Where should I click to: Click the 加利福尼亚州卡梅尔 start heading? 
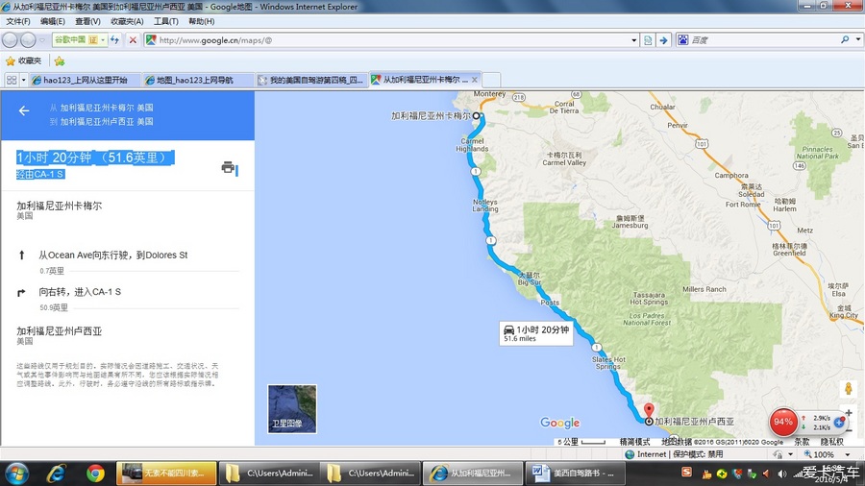click(x=59, y=206)
